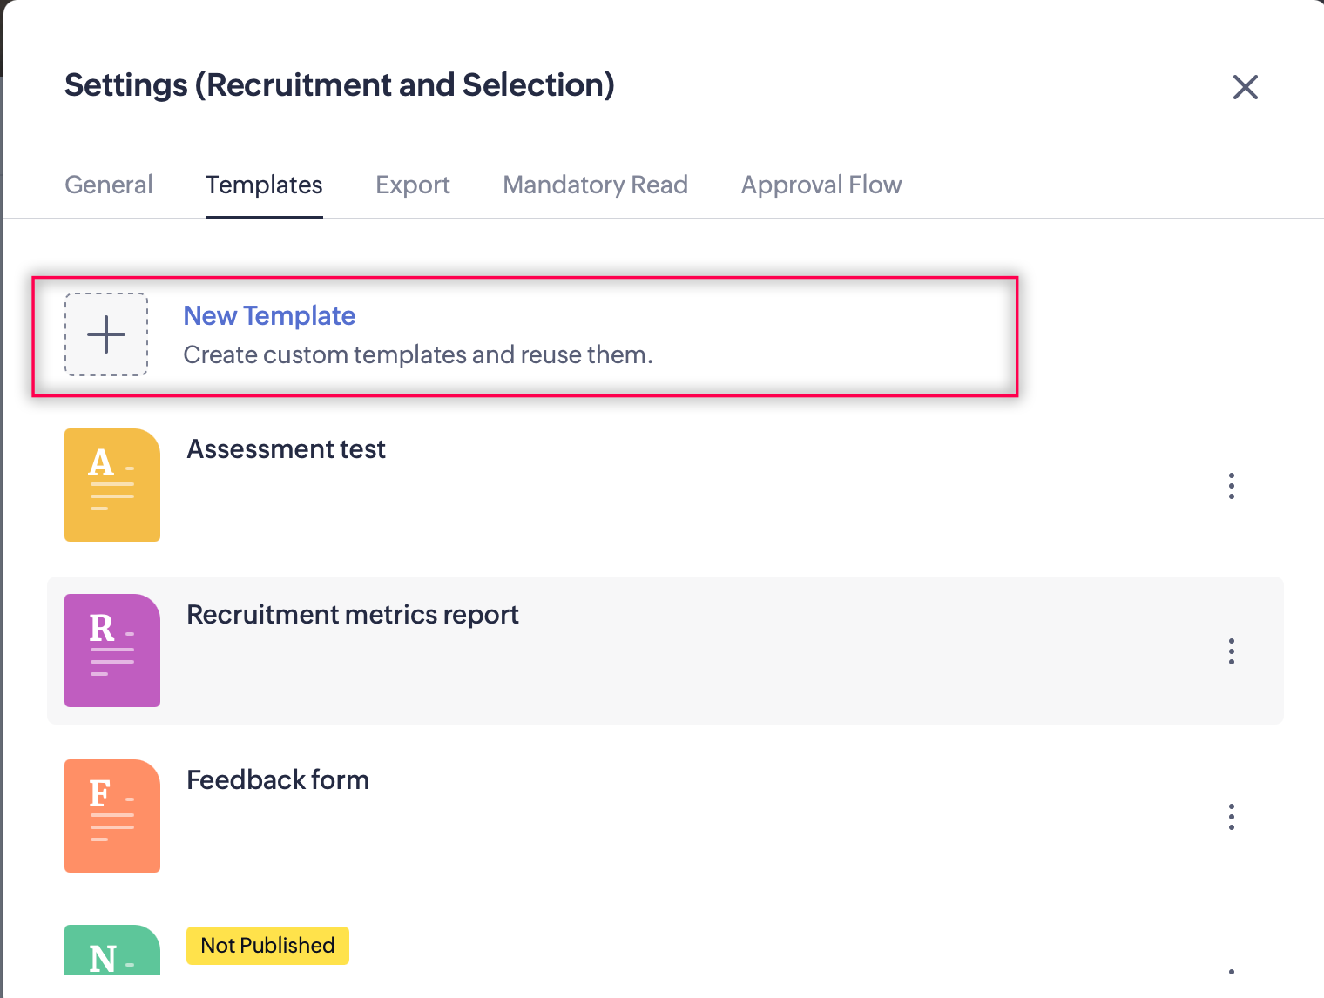Click the Not Published status badge

click(267, 946)
